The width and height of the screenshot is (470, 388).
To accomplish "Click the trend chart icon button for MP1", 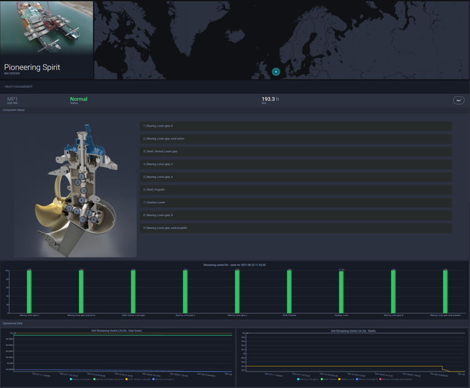I will coord(458,100).
